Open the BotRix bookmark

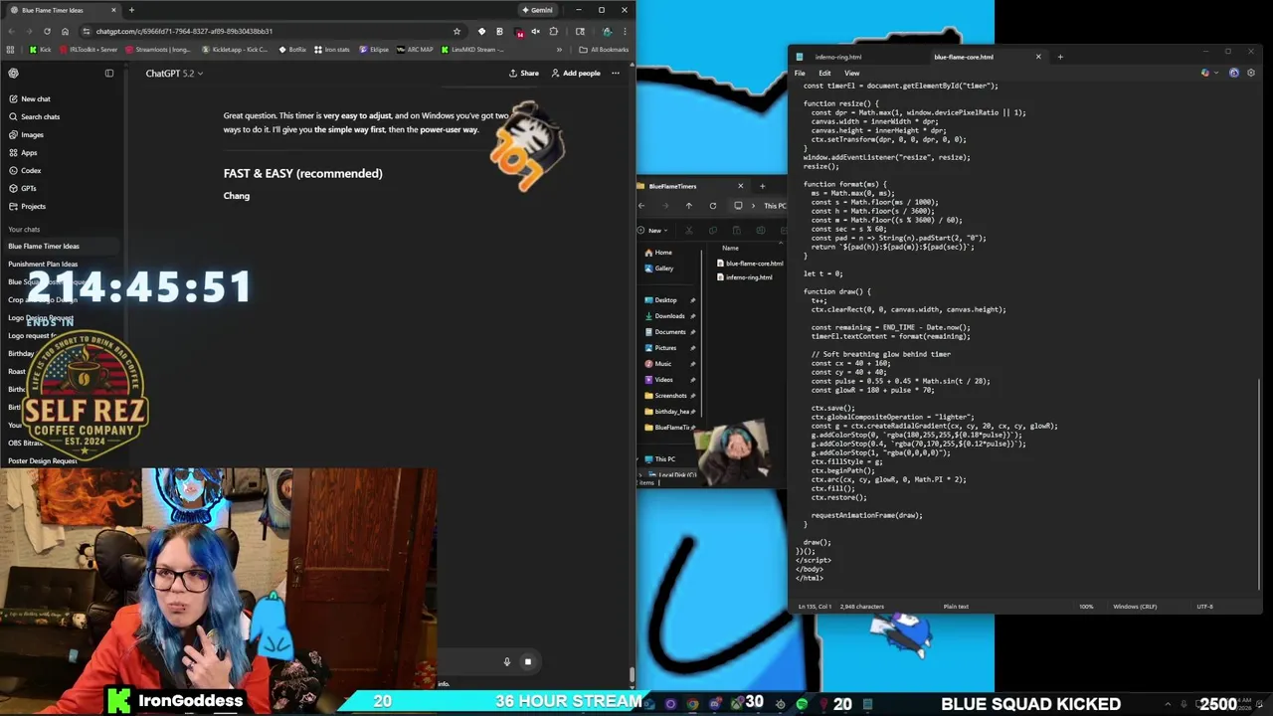[292, 49]
